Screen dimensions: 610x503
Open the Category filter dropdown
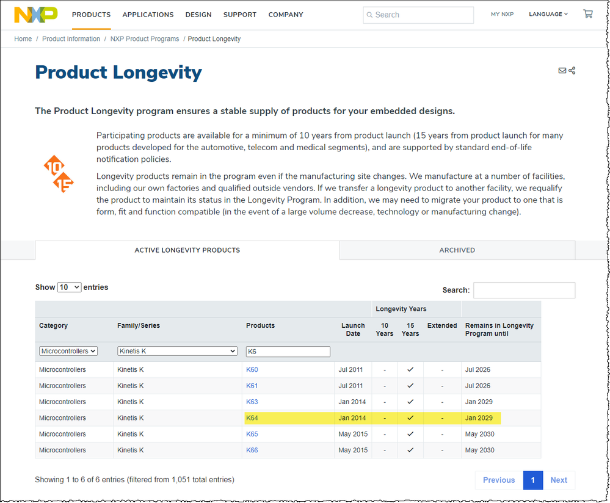coord(68,351)
